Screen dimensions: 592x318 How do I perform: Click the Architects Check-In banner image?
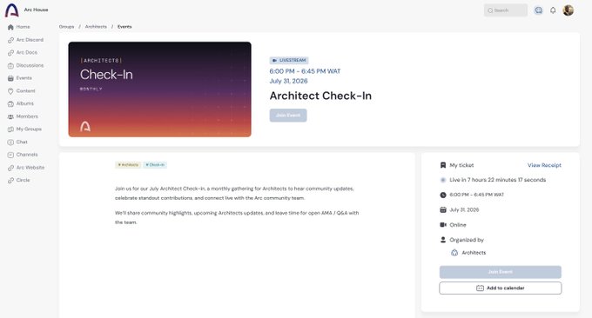click(x=159, y=89)
